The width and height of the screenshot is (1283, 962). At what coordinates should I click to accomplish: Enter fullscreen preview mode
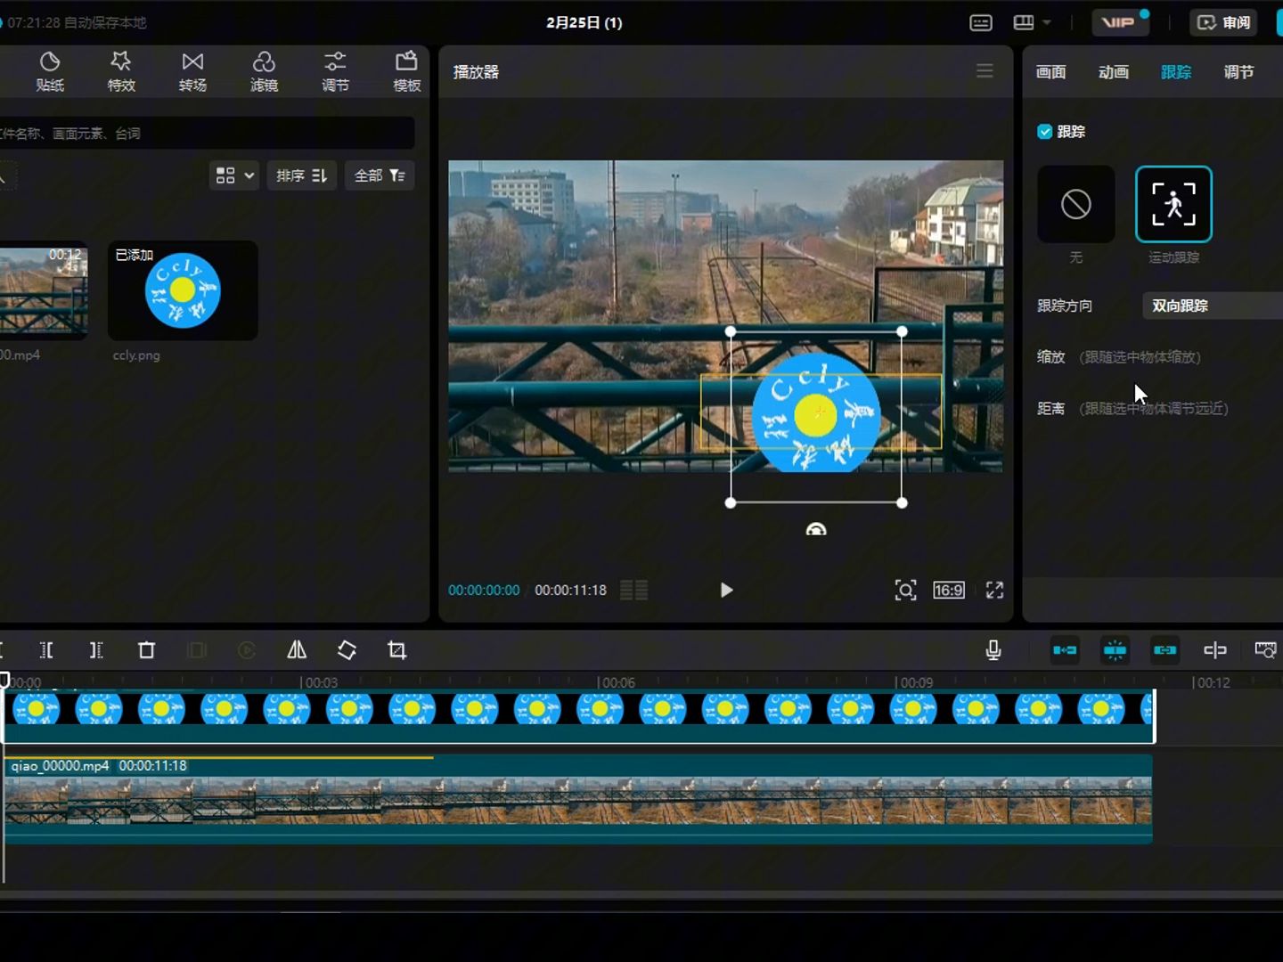995,590
